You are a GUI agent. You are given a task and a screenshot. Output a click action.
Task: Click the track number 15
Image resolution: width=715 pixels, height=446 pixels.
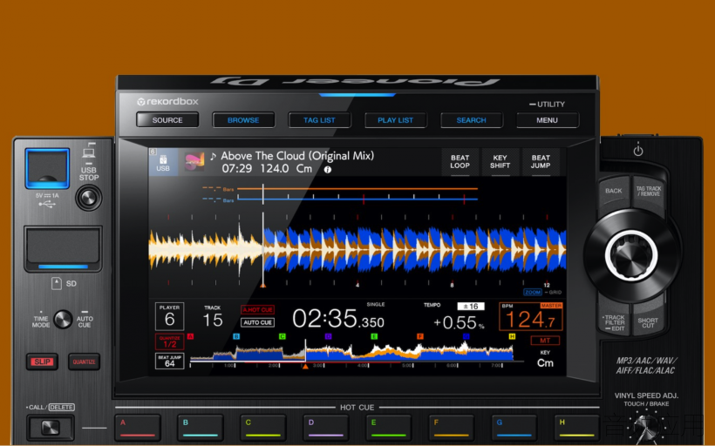click(x=213, y=320)
